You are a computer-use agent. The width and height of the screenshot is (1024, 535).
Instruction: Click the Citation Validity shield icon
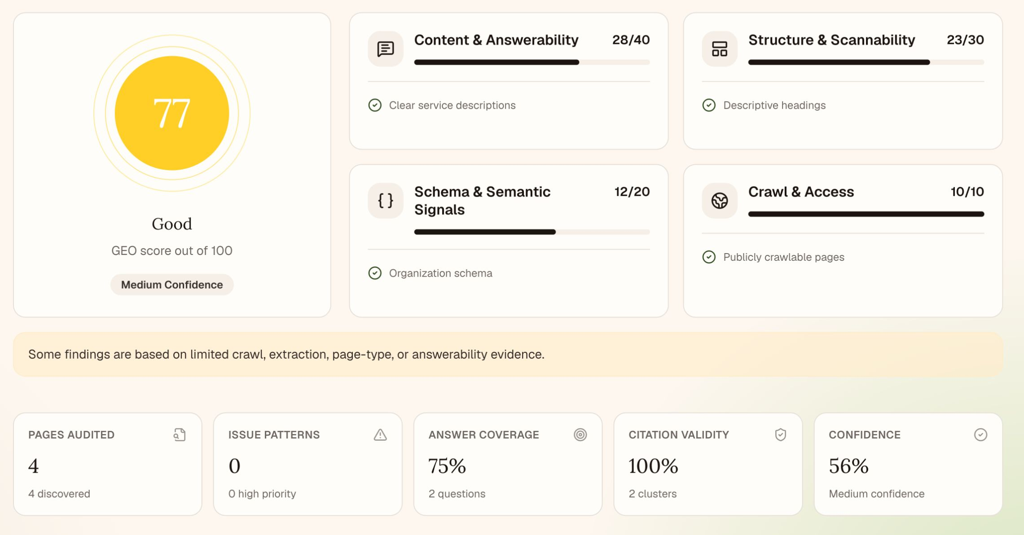[781, 434]
